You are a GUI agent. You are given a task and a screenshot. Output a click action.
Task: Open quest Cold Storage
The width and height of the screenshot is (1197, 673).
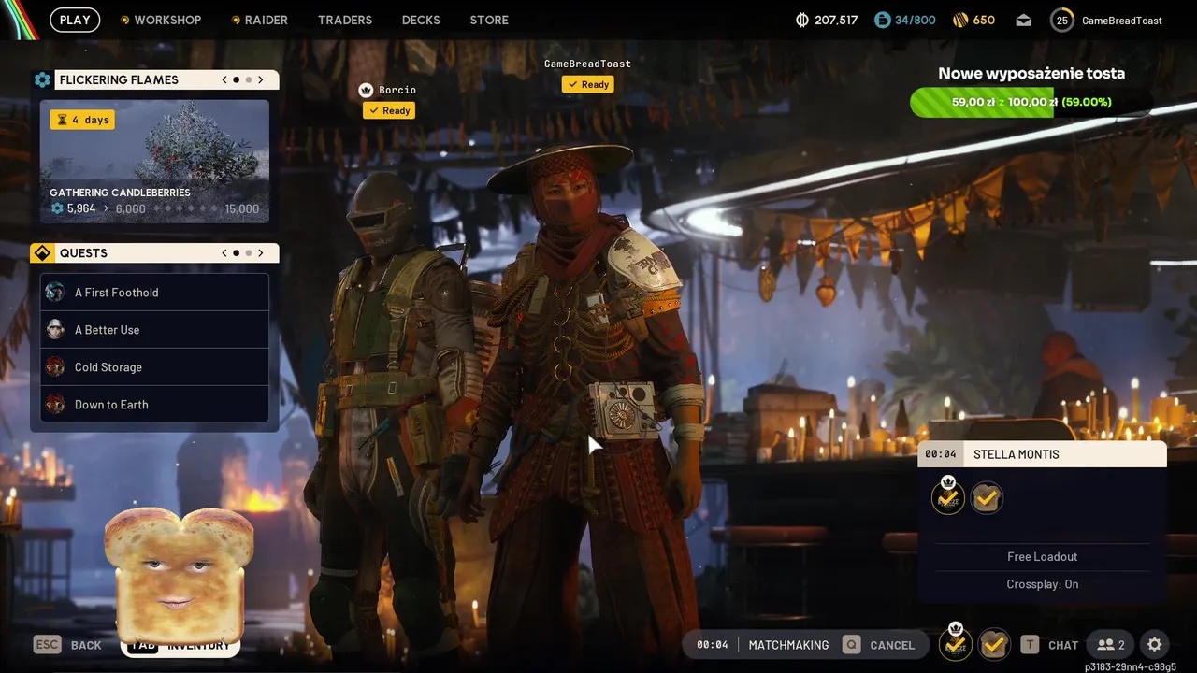(154, 367)
